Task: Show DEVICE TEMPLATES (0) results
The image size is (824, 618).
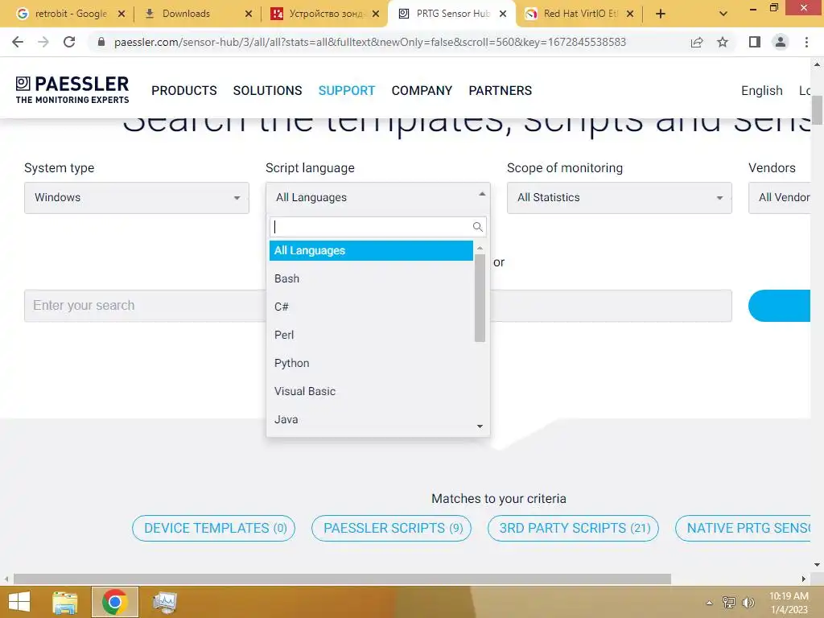Action: [x=213, y=528]
